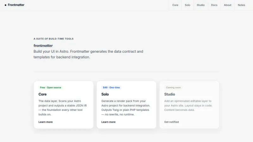
Task: Click the blue $49 · One-time badge
Action: point(111,87)
